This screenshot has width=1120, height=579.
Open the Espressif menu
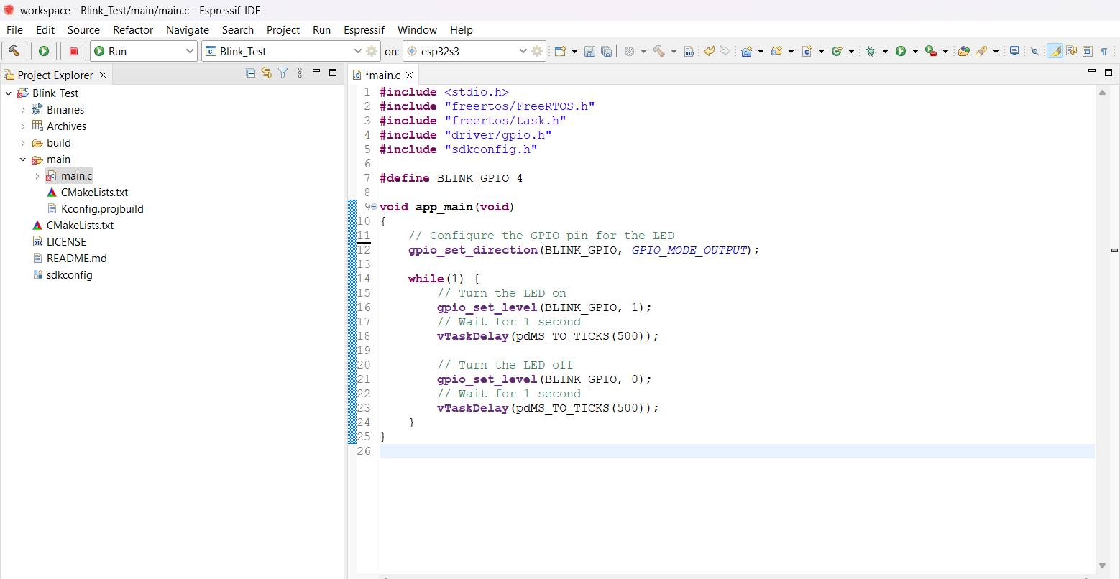click(x=364, y=29)
